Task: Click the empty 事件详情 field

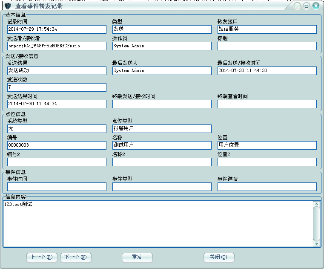Action: [267, 187]
